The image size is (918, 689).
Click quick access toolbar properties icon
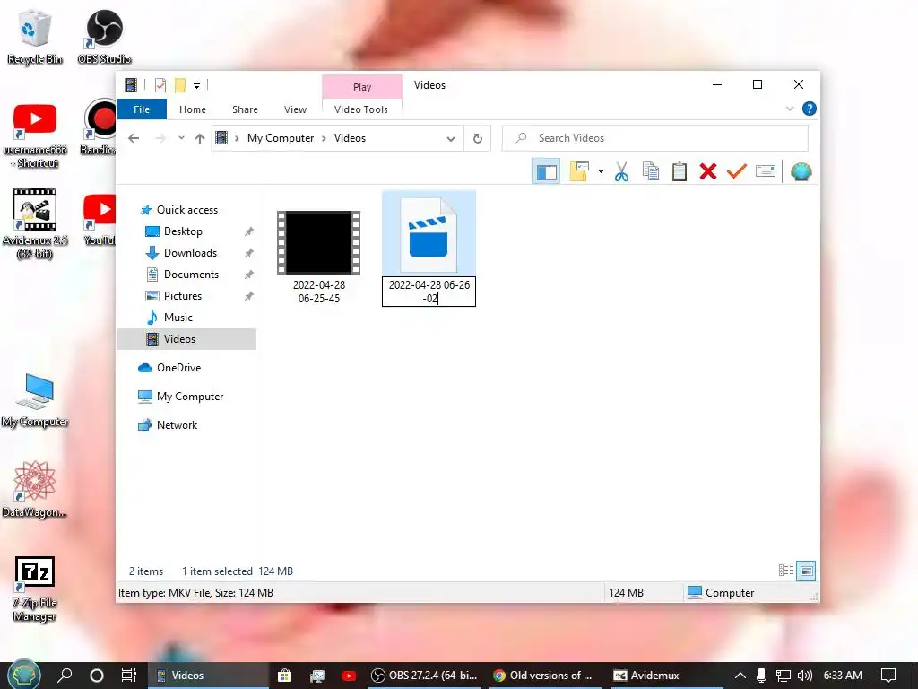click(160, 85)
